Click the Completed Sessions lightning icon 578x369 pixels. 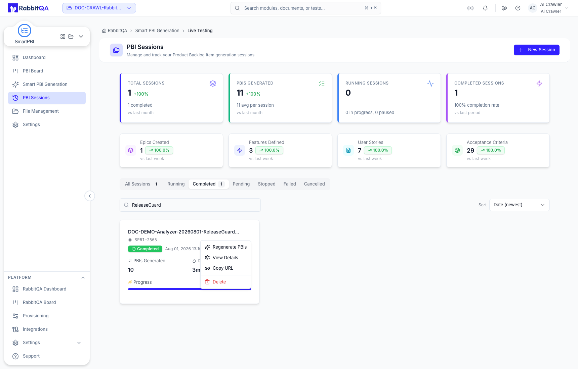(539, 84)
